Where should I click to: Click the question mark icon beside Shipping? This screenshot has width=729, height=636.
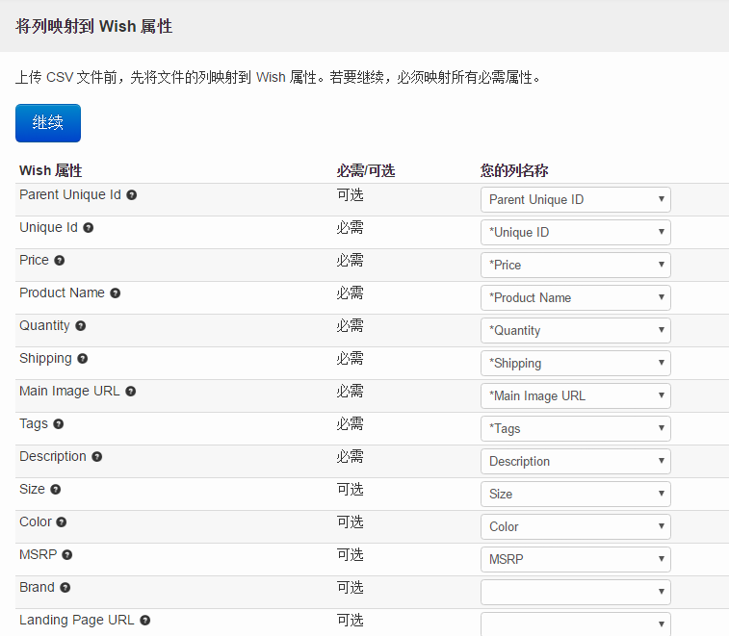(83, 359)
